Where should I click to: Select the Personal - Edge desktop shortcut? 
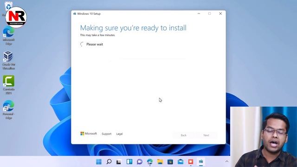click(x=8, y=110)
